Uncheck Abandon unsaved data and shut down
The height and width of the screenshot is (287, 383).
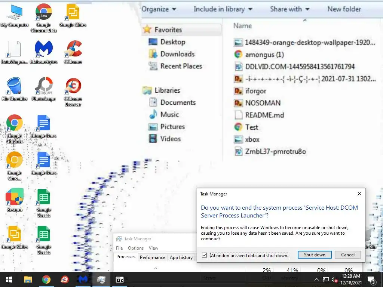click(205, 255)
